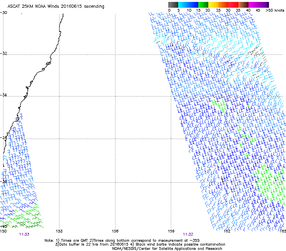Screen dimensions: 286x251
Task: Click the brown 35-40 knots color segment
Action: (x=243, y=5)
